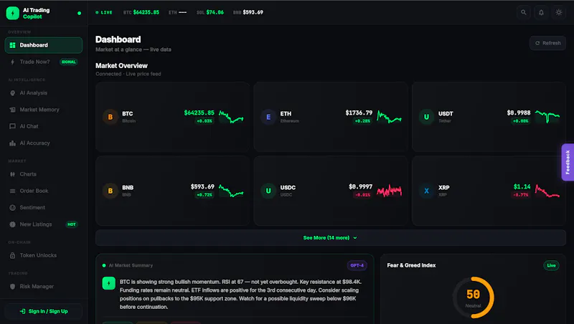Image resolution: width=574 pixels, height=324 pixels.
Task: Click the BTC price sparkline chart
Action: click(231, 117)
